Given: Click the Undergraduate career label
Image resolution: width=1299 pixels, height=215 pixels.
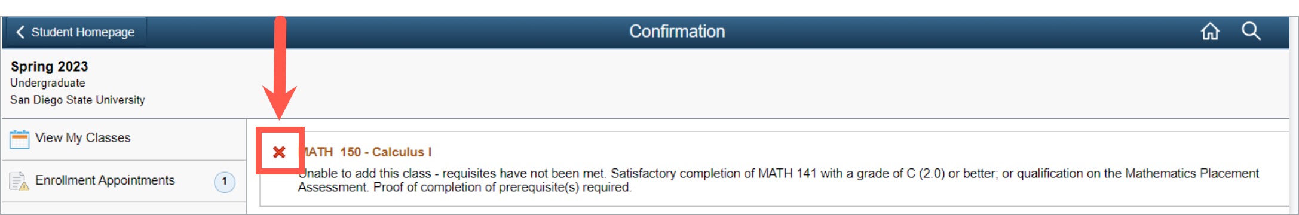Looking at the screenshot, I should click(47, 83).
